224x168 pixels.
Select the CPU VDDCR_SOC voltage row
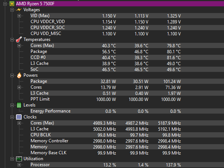point(127,28)
